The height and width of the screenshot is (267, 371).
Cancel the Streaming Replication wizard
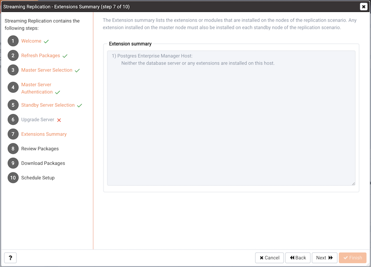click(269, 258)
